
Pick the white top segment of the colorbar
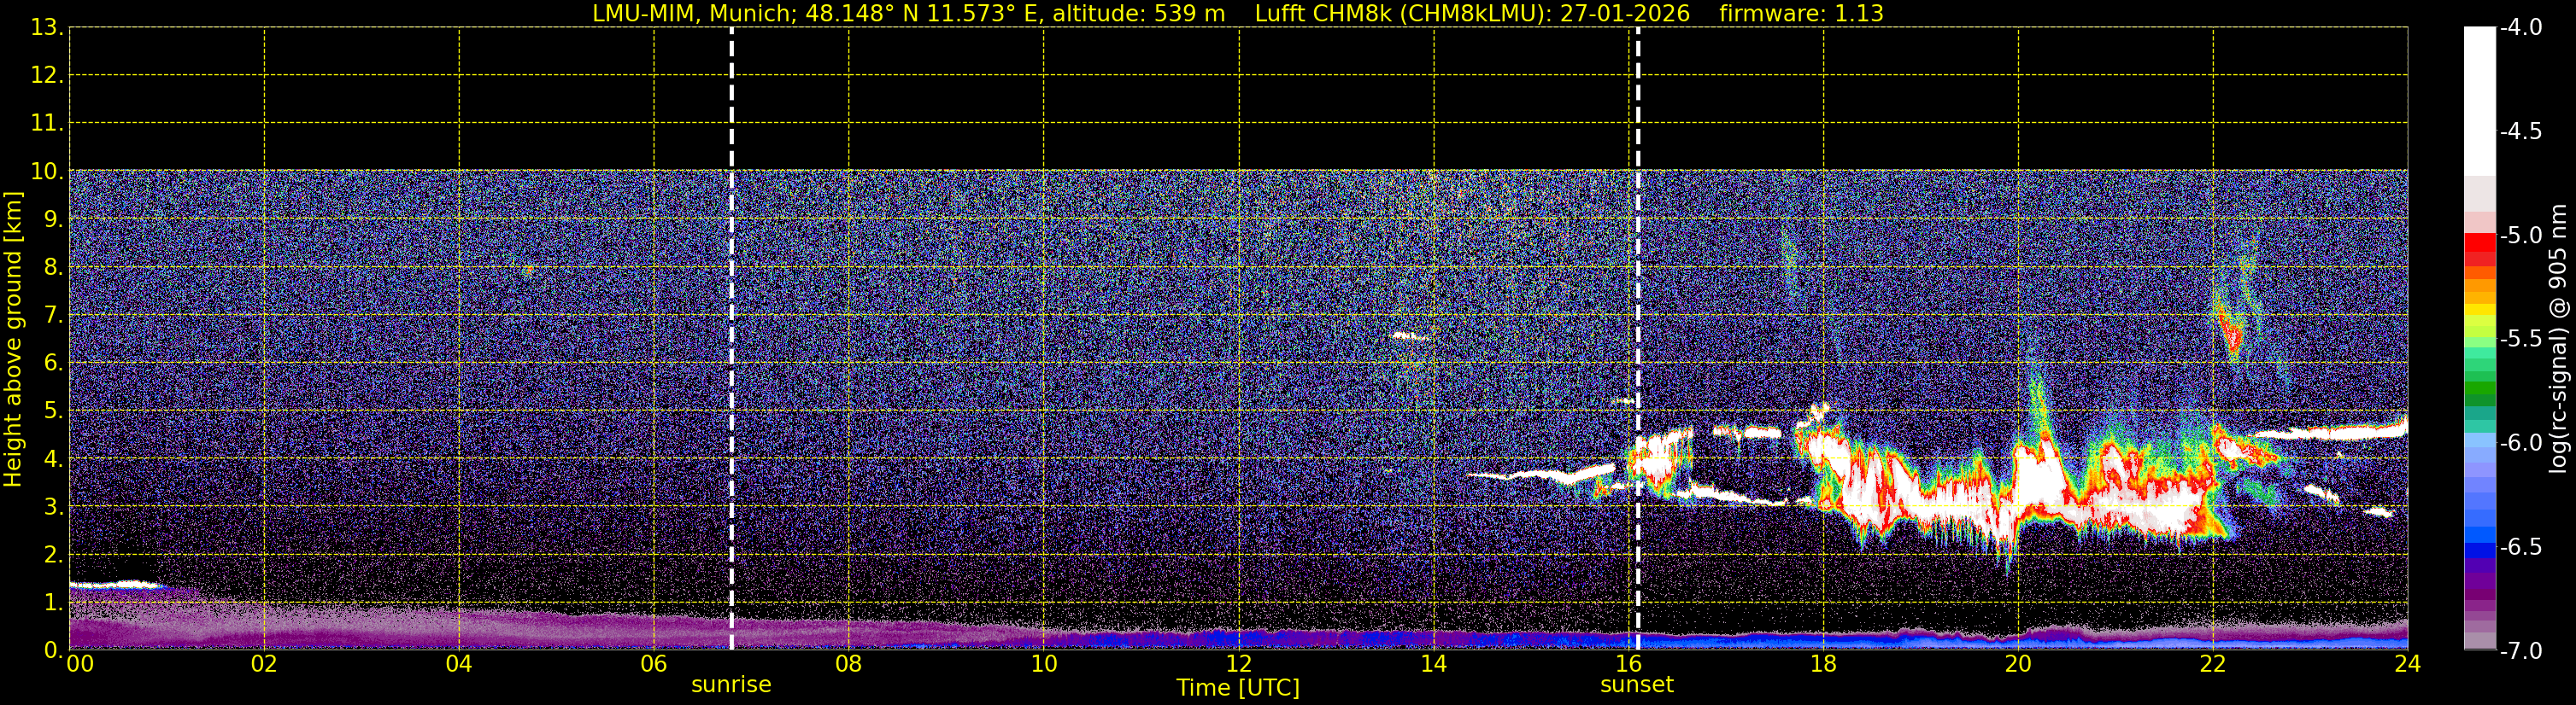pyautogui.click(x=2480, y=101)
